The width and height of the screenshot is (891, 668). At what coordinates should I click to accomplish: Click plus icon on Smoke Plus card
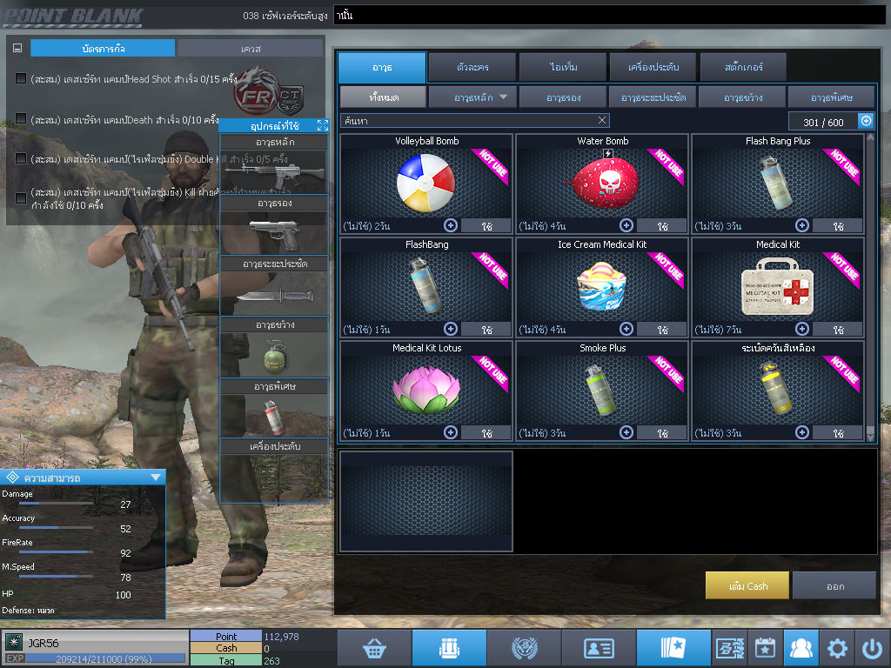(x=626, y=432)
